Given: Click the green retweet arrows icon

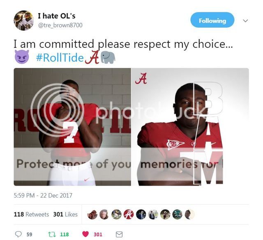Looking at the screenshot, I should point(52,234).
